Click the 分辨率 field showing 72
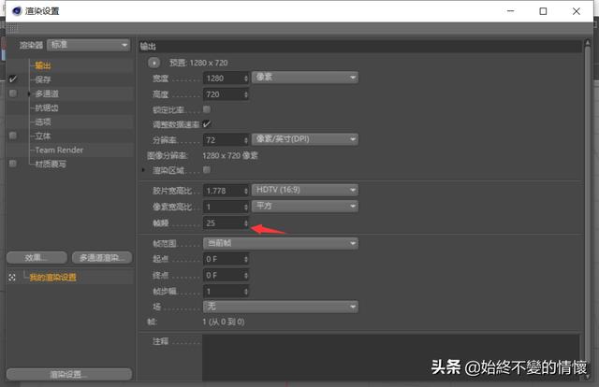Screen dimensions: 599x387 223,140
